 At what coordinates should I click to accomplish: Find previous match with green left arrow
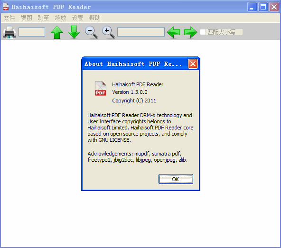coord(173,32)
